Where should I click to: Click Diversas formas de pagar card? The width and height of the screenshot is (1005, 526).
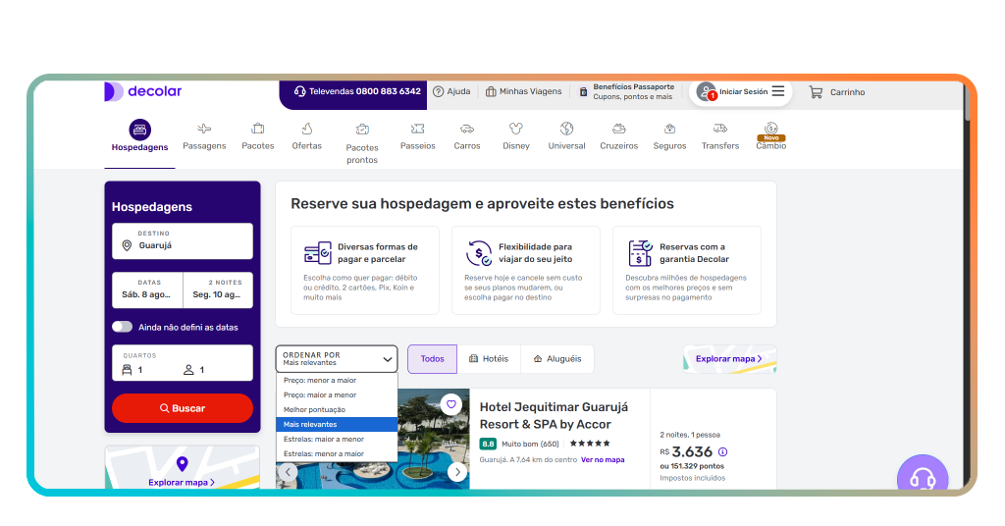365,270
